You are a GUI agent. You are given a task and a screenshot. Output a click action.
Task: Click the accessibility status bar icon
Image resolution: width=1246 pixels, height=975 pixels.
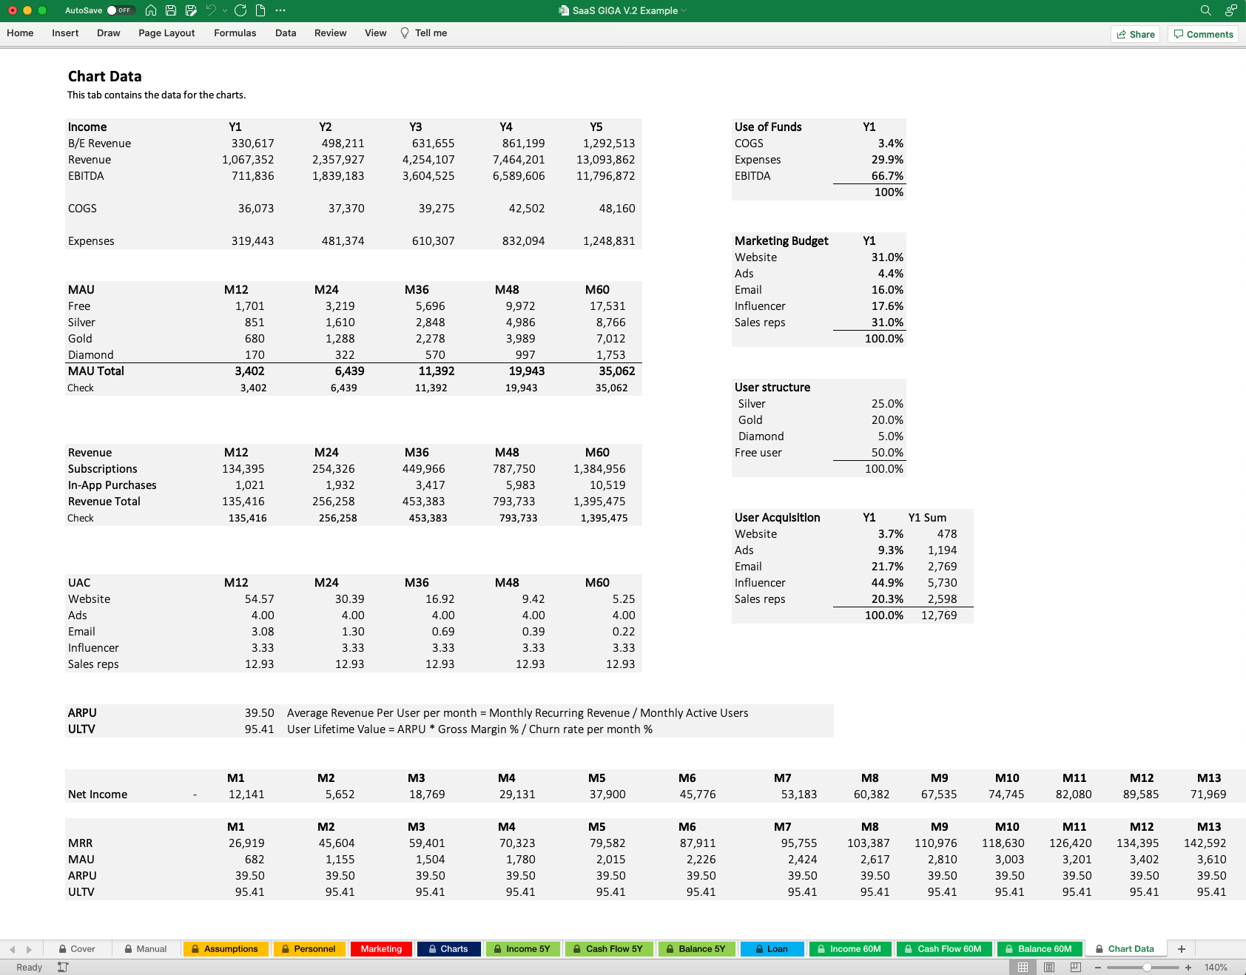tap(63, 967)
